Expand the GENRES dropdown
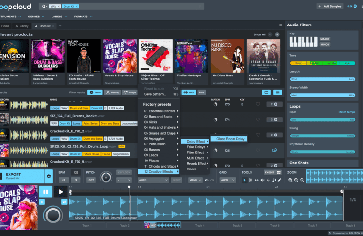 (x=36, y=17)
